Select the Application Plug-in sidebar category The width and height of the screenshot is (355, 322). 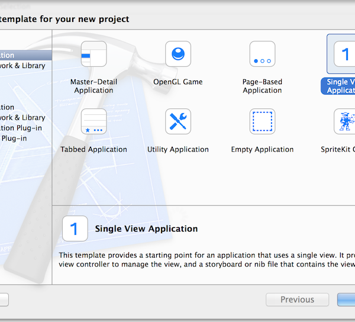[x=21, y=128]
